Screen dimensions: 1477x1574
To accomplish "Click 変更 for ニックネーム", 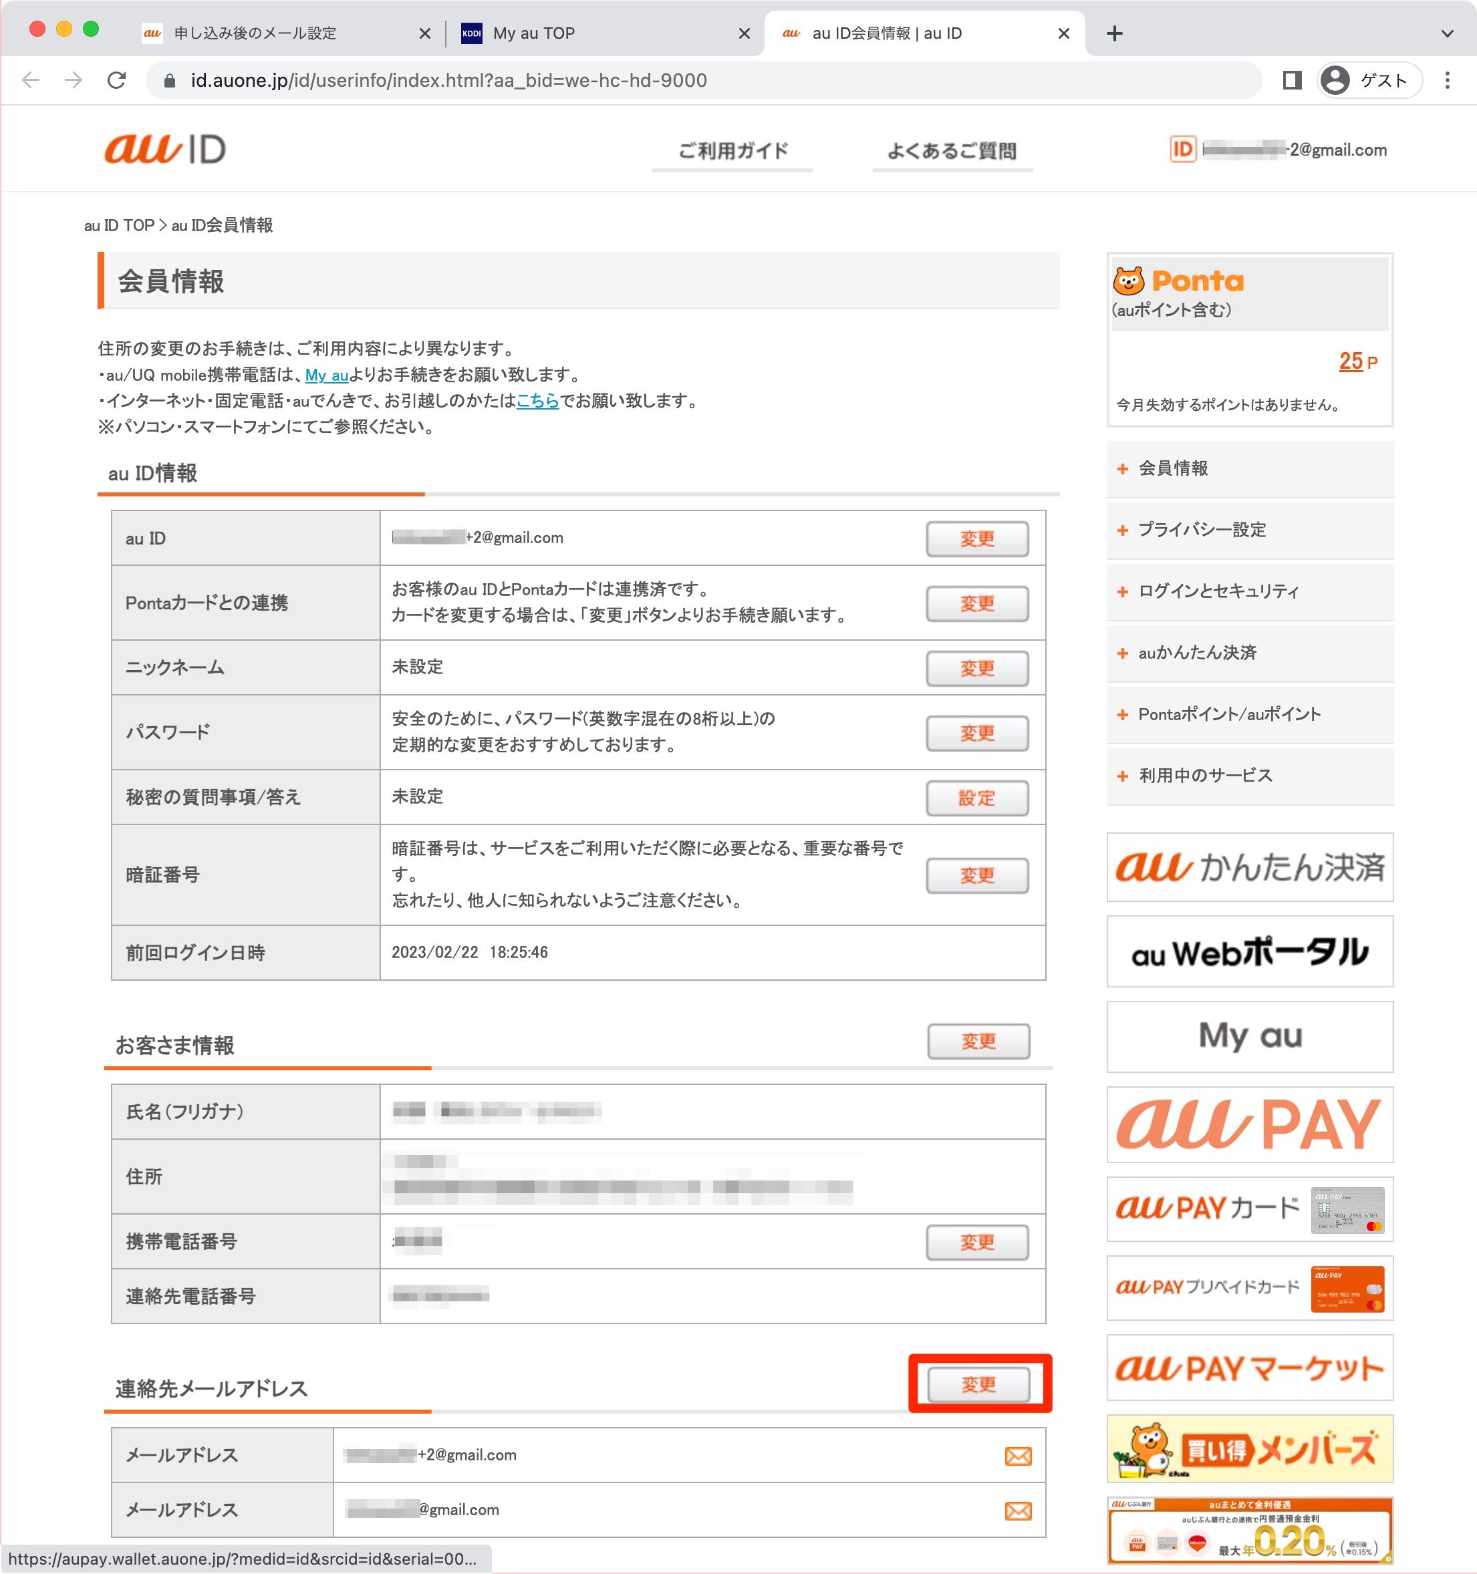I will tap(977, 668).
